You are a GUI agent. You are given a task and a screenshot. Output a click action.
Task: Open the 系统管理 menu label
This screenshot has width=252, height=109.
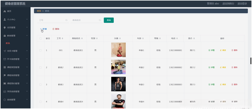click(11, 100)
